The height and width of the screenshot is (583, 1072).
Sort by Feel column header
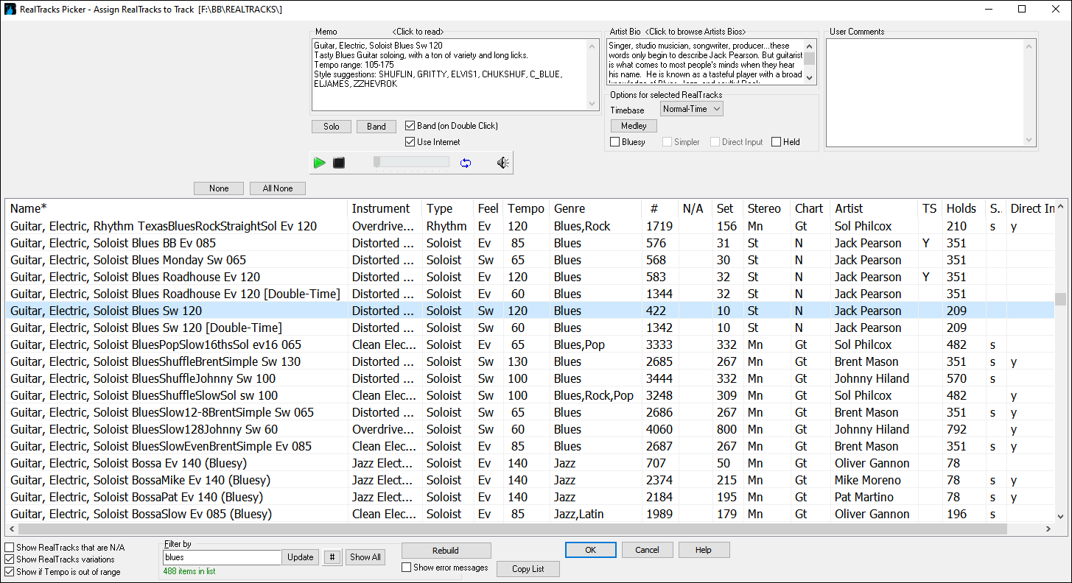tap(488, 208)
